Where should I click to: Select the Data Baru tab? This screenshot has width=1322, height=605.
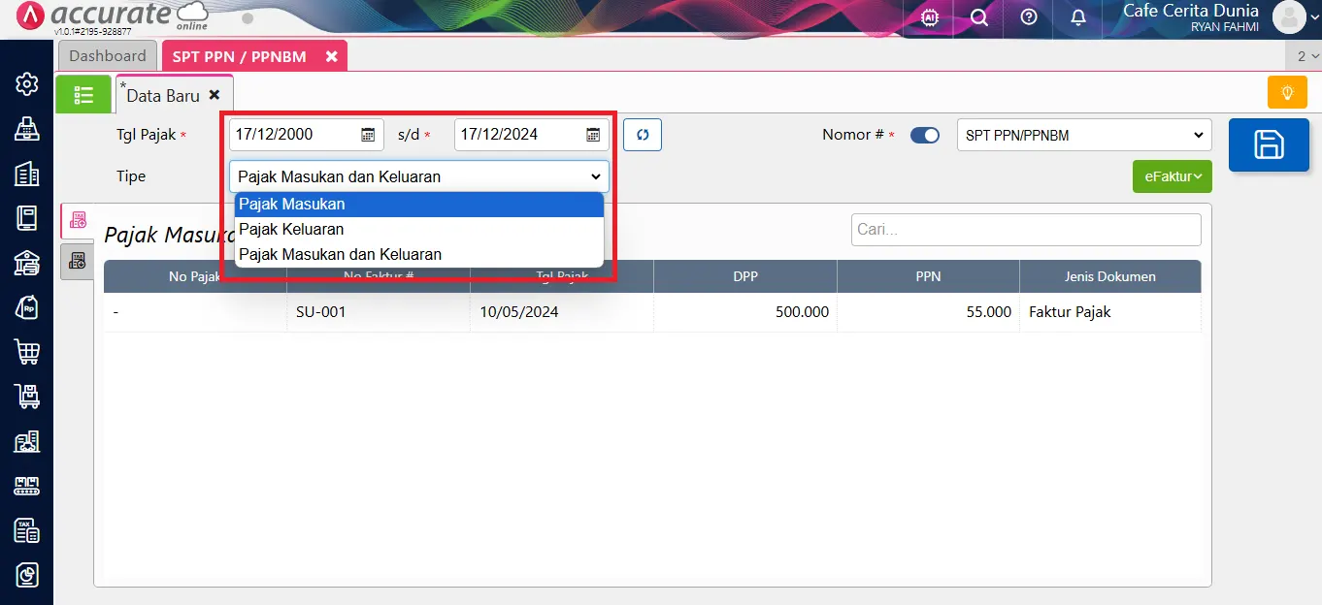161,94
